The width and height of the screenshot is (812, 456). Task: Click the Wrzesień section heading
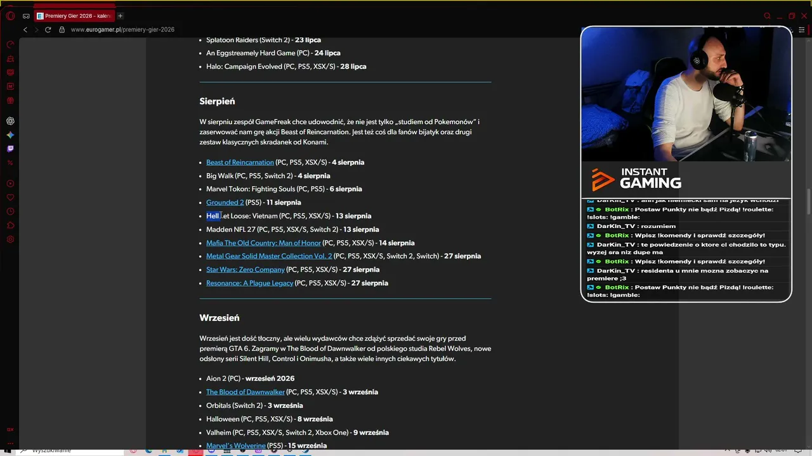[219, 318]
